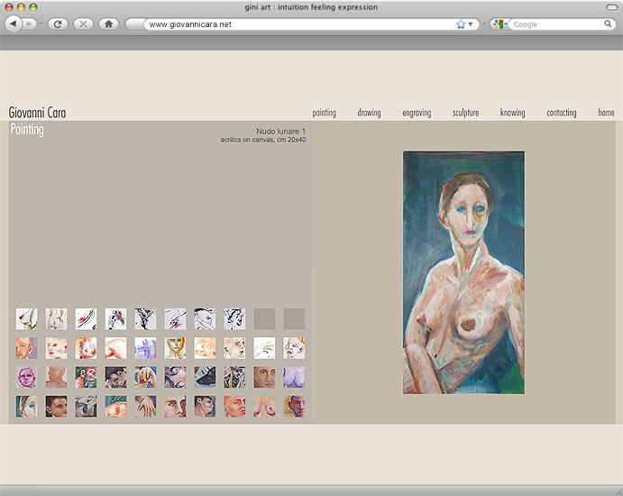The width and height of the screenshot is (623, 496).
Task: Click the browser Forward arrow button
Action: [x=31, y=24]
